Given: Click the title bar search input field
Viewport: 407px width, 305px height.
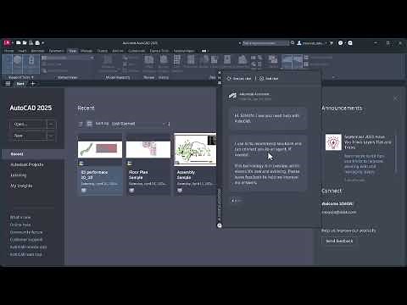Looking at the screenshot, I should click(x=265, y=43).
